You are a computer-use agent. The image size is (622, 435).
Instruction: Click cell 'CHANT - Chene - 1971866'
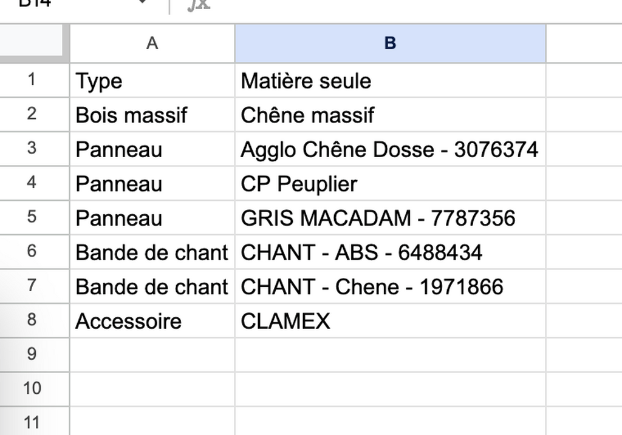[391, 286]
